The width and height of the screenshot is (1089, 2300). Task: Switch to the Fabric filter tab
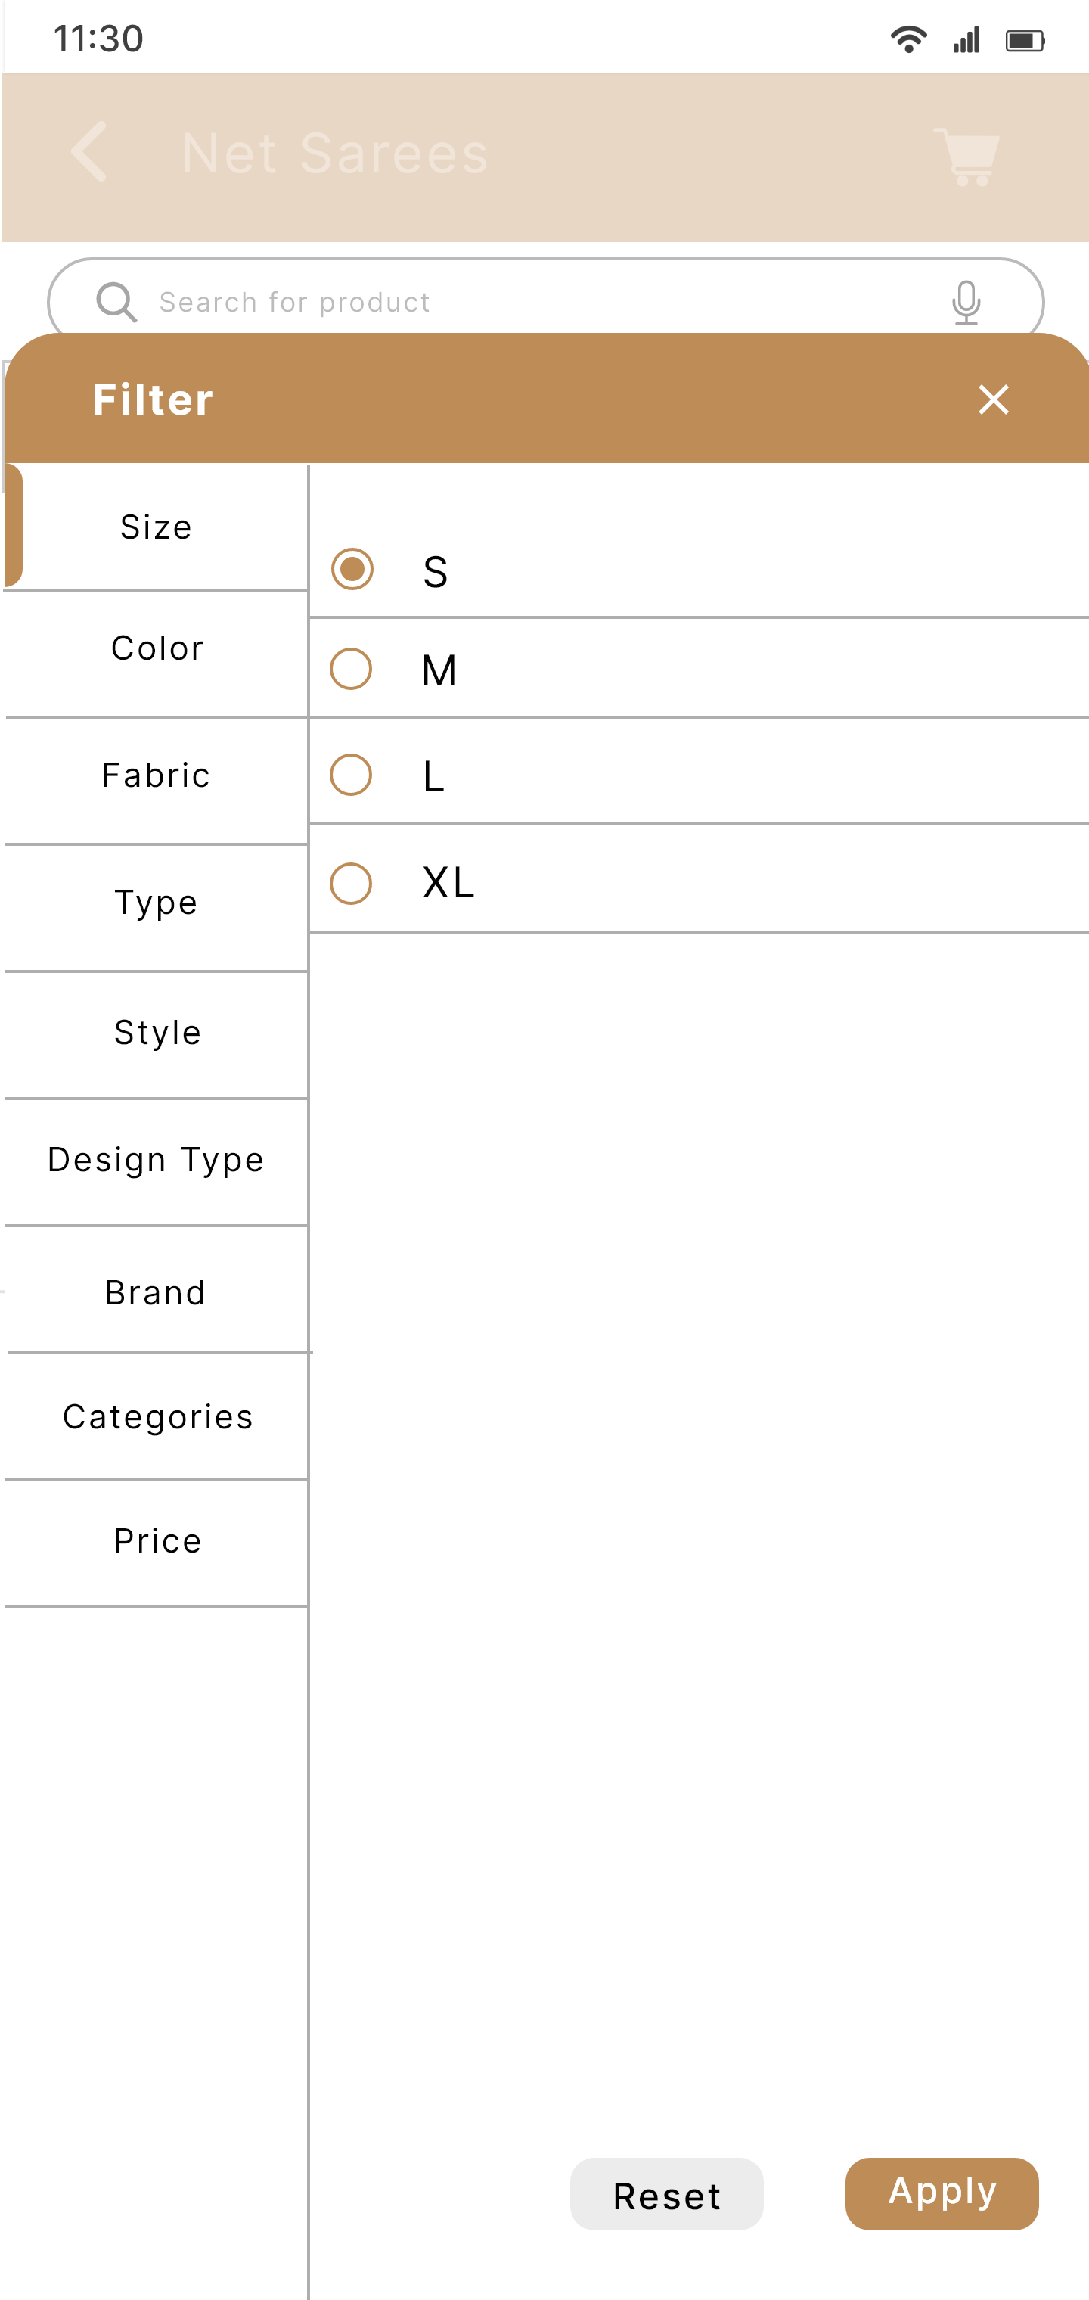[x=157, y=775]
